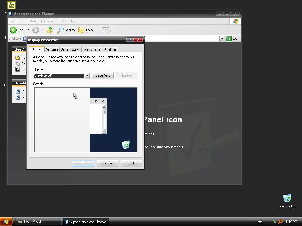
Task: Switch to the Settings tab
Action: (x=110, y=49)
